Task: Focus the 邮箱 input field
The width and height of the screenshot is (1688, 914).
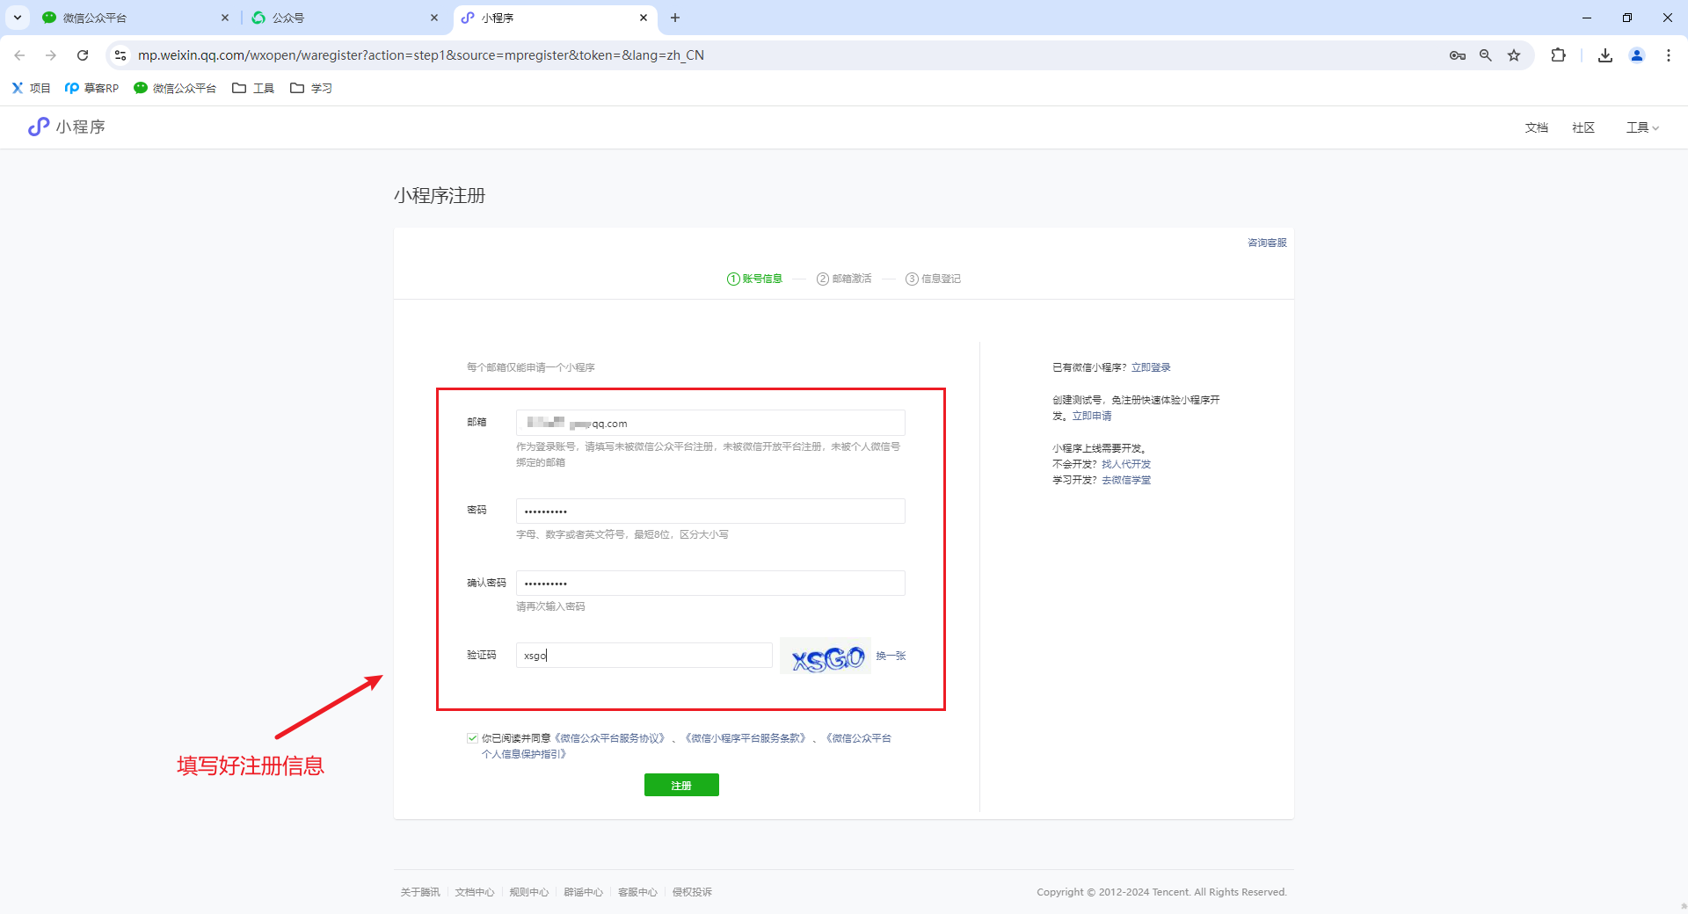Action: [710, 423]
